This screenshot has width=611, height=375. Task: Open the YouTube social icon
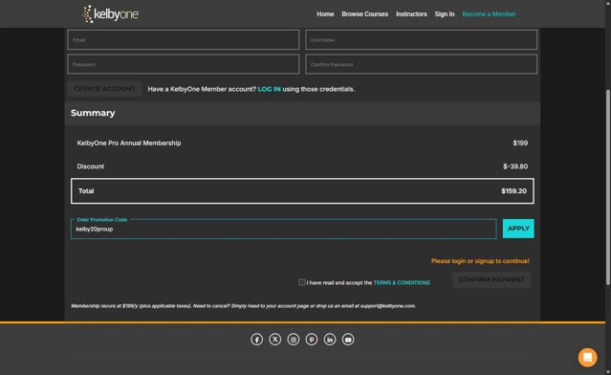click(348, 340)
